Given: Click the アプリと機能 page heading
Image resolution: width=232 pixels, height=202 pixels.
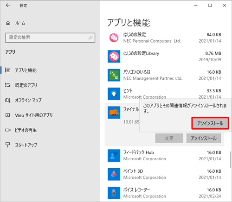Looking at the screenshot, I should pyautogui.click(x=129, y=23).
